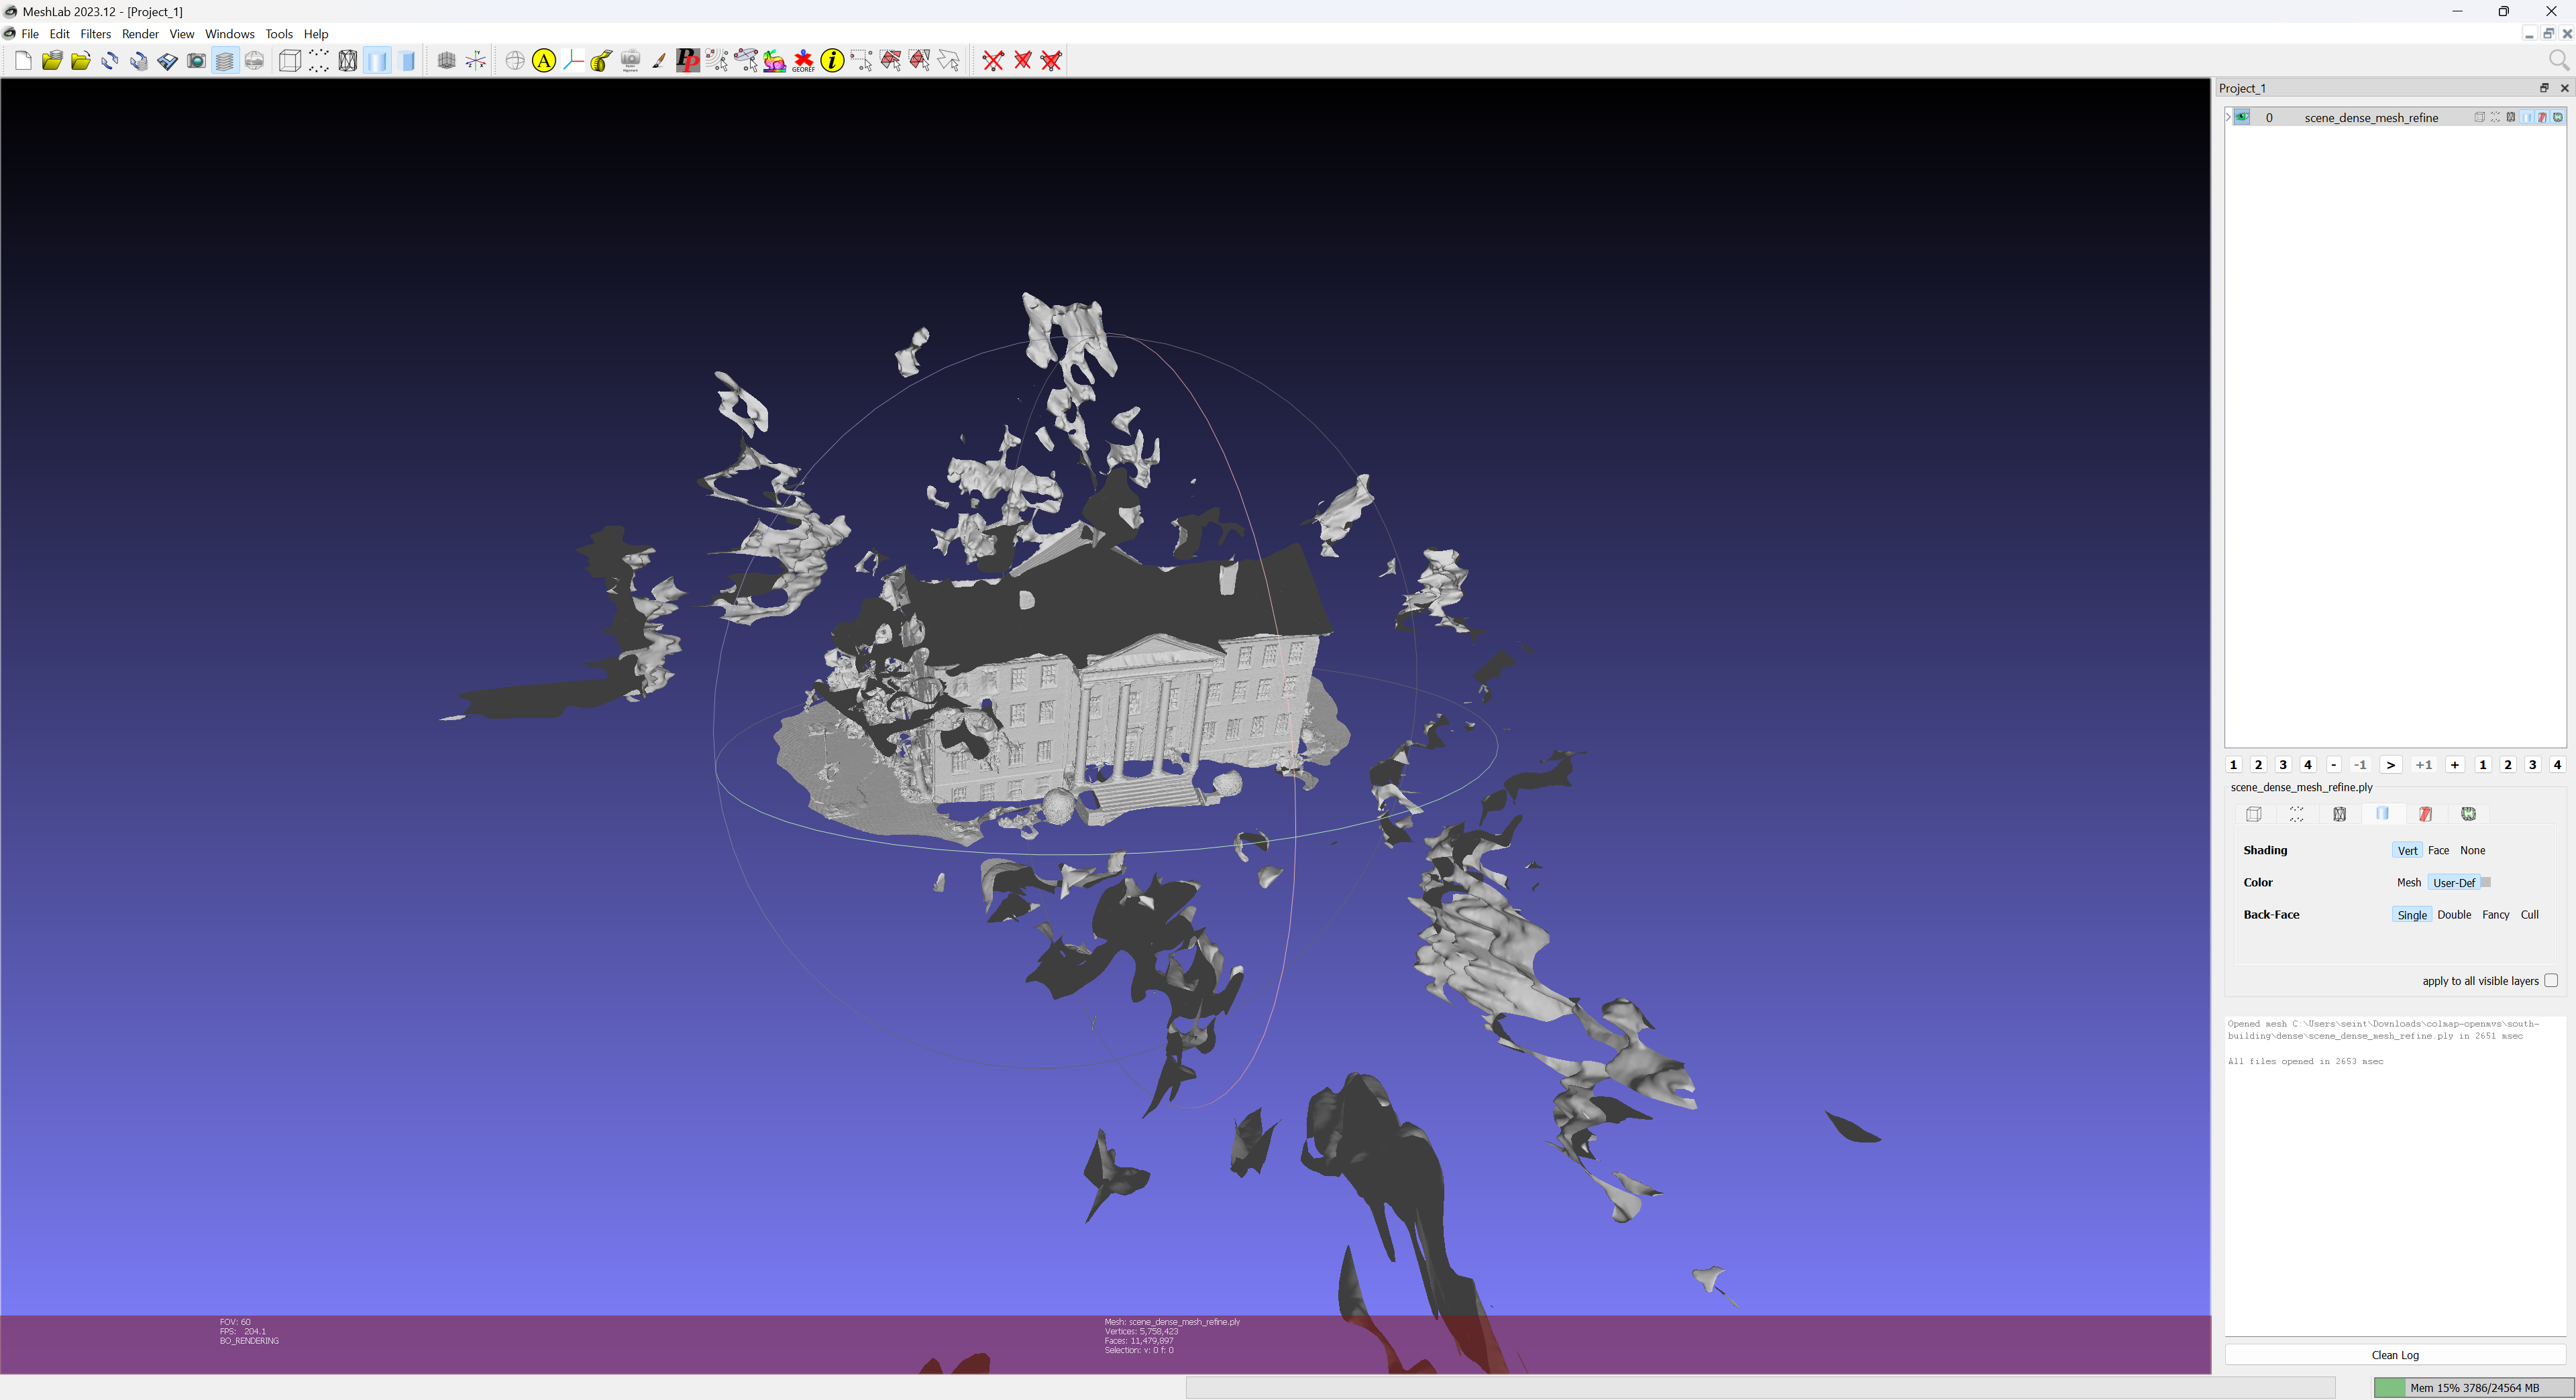Toggle scene_dense_mesh_refine layer visibility eye
The width and height of the screenshot is (2576, 1400).
[2242, 117]
